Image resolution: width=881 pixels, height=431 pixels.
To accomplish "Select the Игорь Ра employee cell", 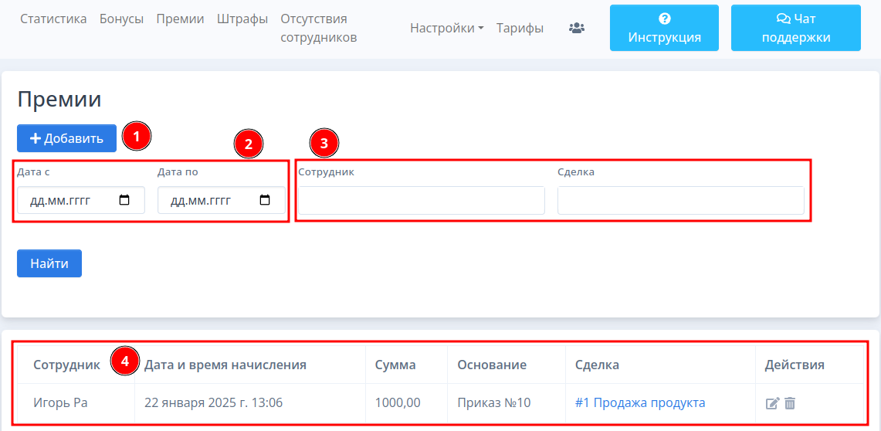I will pos(61,403).
